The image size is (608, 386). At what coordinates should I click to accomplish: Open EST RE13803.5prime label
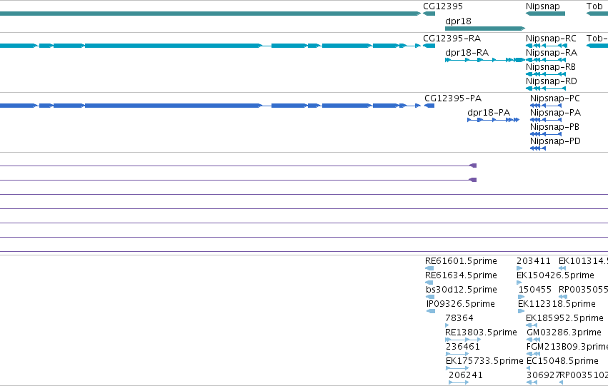tap(482, 332)
